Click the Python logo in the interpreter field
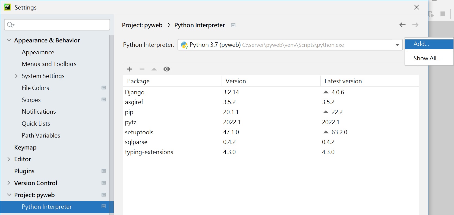Screen dimensions: 454x215 (x=184, y=45)
